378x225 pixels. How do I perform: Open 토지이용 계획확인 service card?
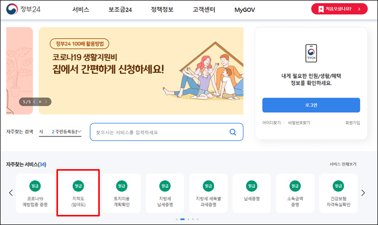coord(122,193)
